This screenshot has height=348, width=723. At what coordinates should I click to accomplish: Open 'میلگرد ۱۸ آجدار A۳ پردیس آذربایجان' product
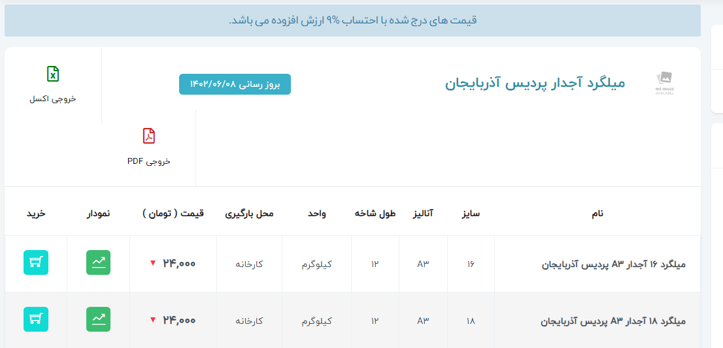tap(614, 321)
